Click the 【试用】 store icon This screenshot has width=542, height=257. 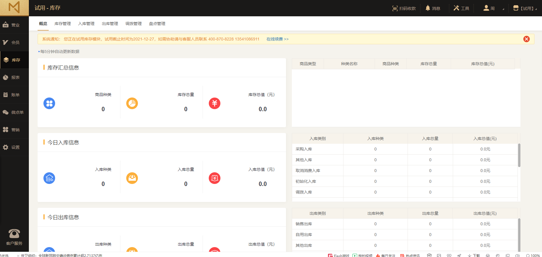516,8
